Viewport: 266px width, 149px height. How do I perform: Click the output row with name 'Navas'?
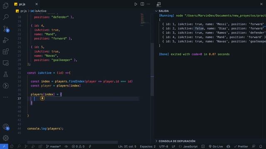[214, 41]
